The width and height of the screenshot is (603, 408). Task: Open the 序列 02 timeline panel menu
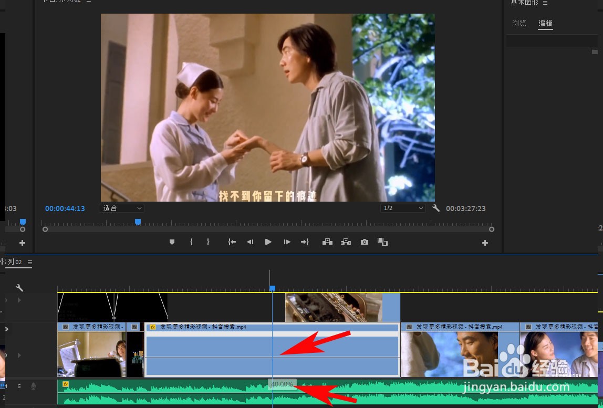pyautogui.click(x=29, y=262)
